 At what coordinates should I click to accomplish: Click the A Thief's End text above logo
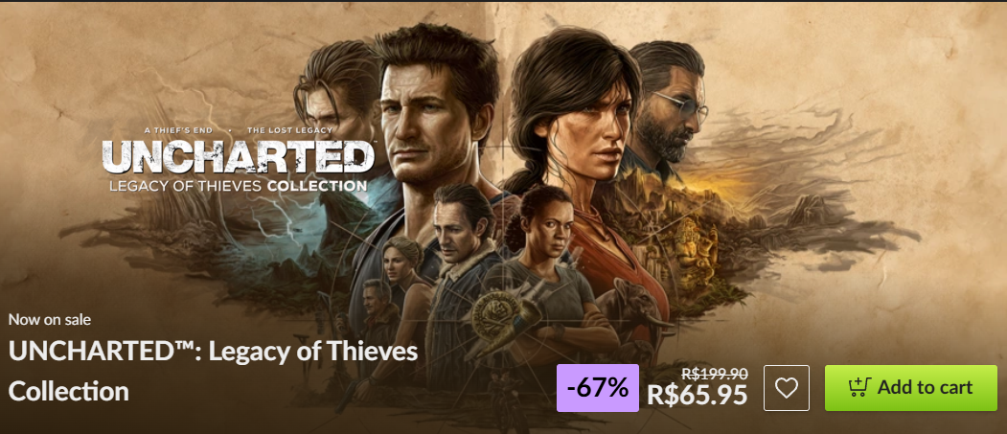point(181,130)
